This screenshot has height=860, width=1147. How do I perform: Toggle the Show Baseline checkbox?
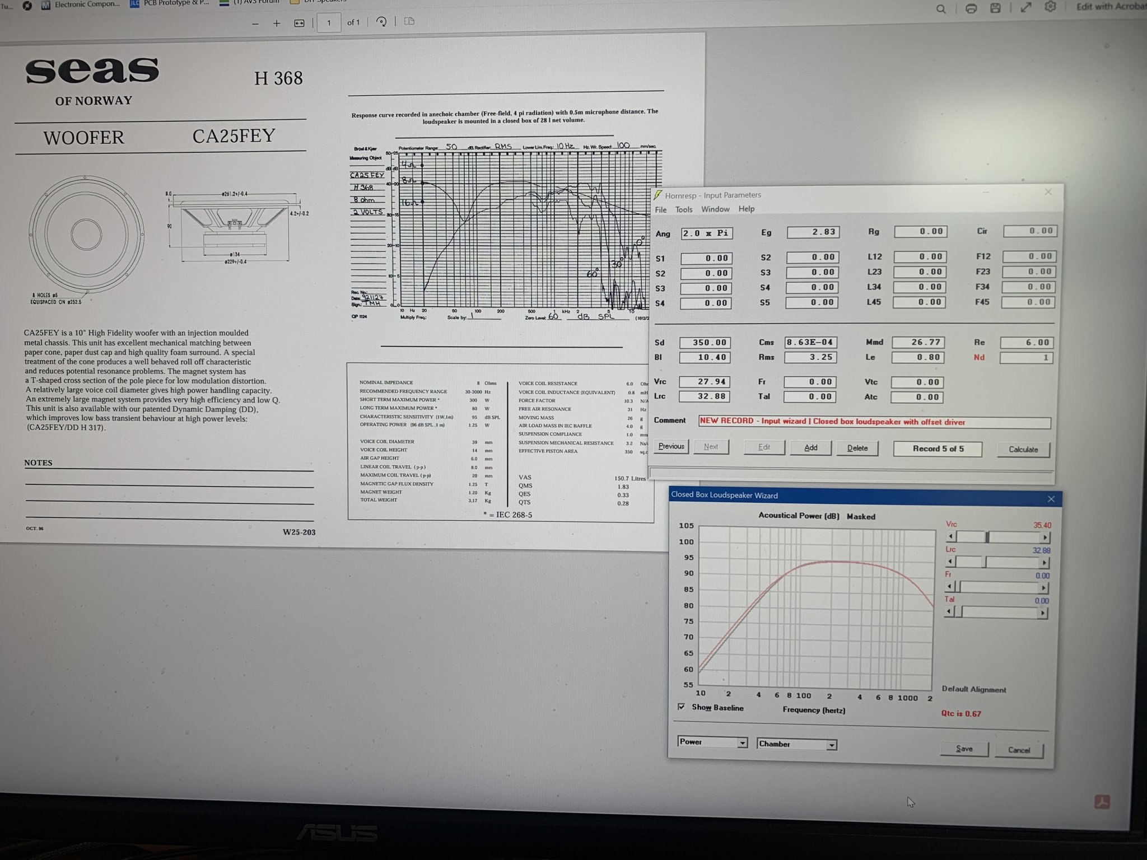point(681,707)
